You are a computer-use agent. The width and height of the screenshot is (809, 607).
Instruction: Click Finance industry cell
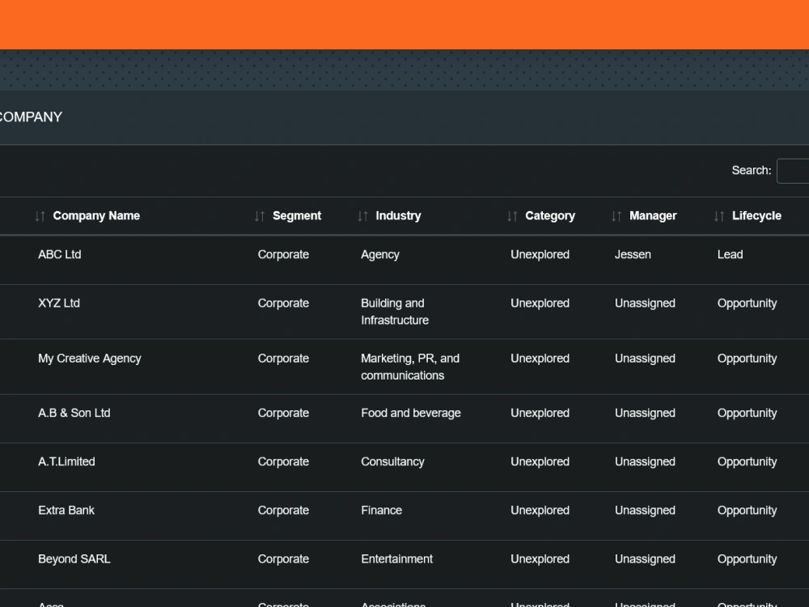click(x=381, y=510)
